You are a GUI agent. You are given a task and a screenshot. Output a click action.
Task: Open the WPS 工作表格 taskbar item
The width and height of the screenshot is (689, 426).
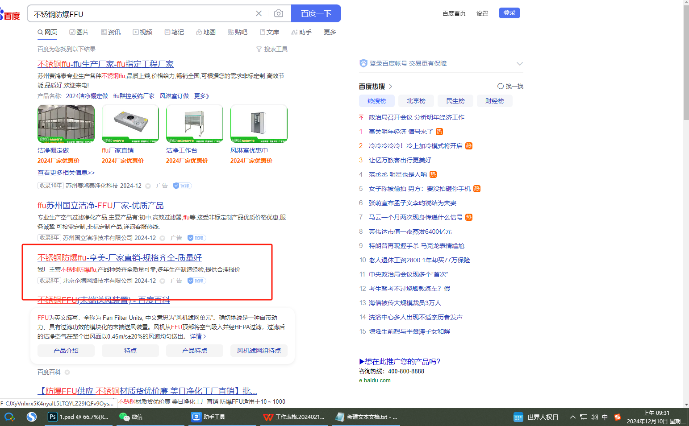click(x=294, y=417)
